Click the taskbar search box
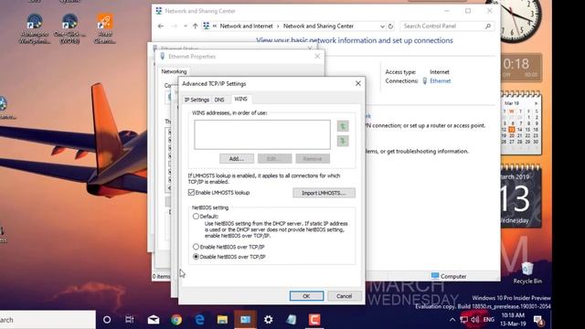Viewport: 585px width, 329px height. pyautogui.click(x=48, y=320)
